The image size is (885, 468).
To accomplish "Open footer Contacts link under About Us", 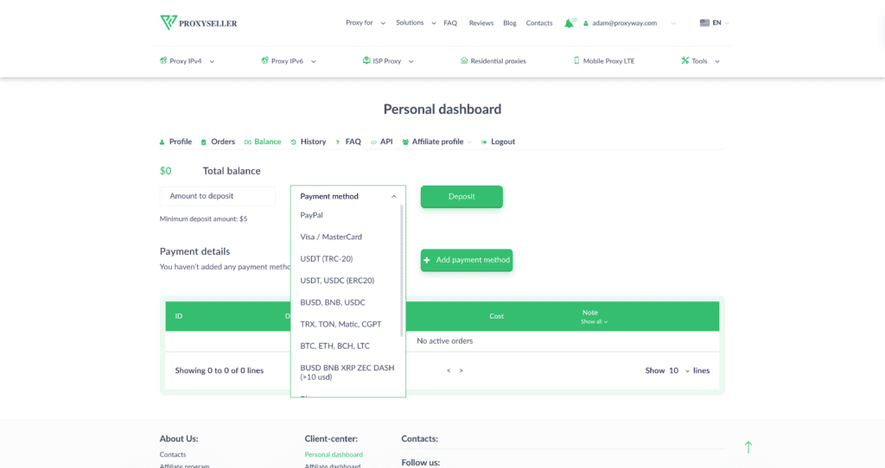I will [x=173, y=454].
